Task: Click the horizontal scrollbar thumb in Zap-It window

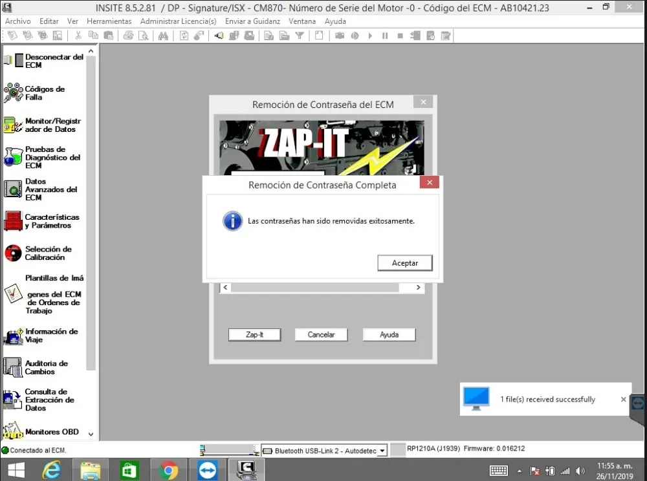Action: tap(315, 287)
